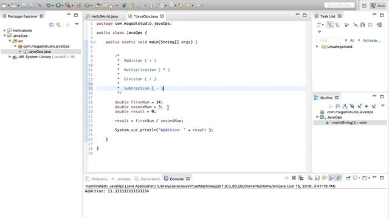
Task: Select JavaOps.java file in Package Explorer
Action: [40, 51]
